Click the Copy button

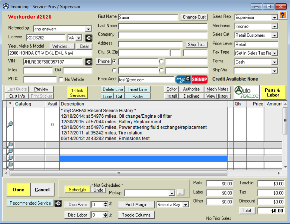tap(107, 96)
